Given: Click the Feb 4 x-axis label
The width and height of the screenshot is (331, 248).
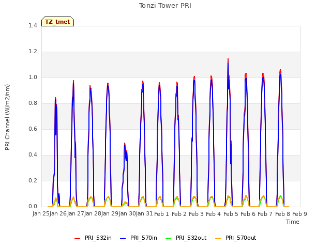Looking at the screenshot, I should point(213,214).
